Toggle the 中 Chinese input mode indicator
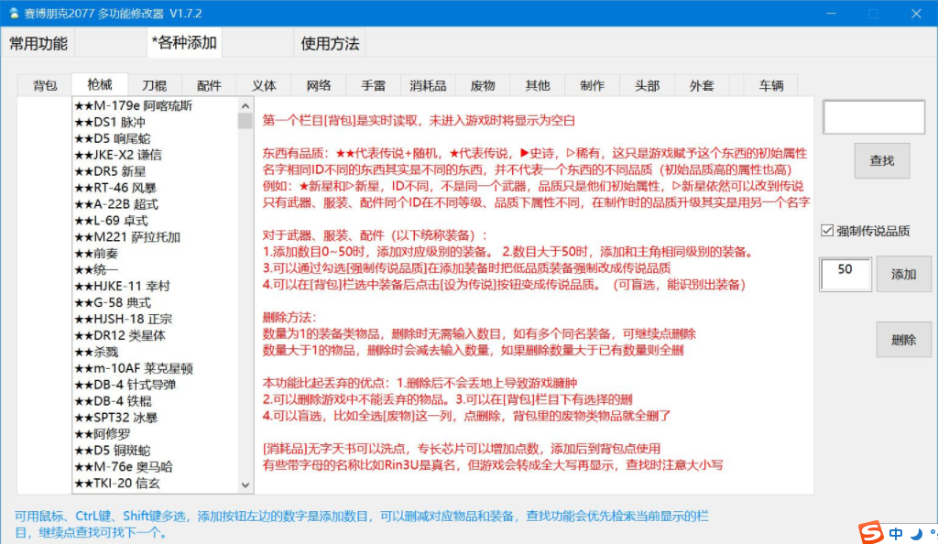This screenshot has width=938, height=544. click(x=895, y=533)
